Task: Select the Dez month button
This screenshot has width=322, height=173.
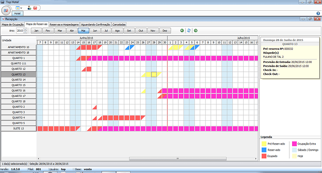Action: (x=165, y=31)
